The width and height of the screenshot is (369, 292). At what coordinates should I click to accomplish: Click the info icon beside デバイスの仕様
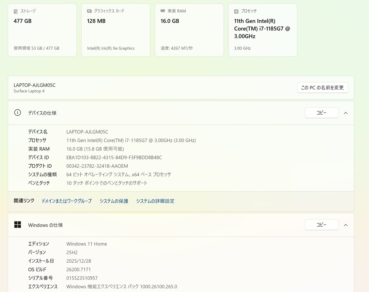pyautogui.click(x=18, y=113)
